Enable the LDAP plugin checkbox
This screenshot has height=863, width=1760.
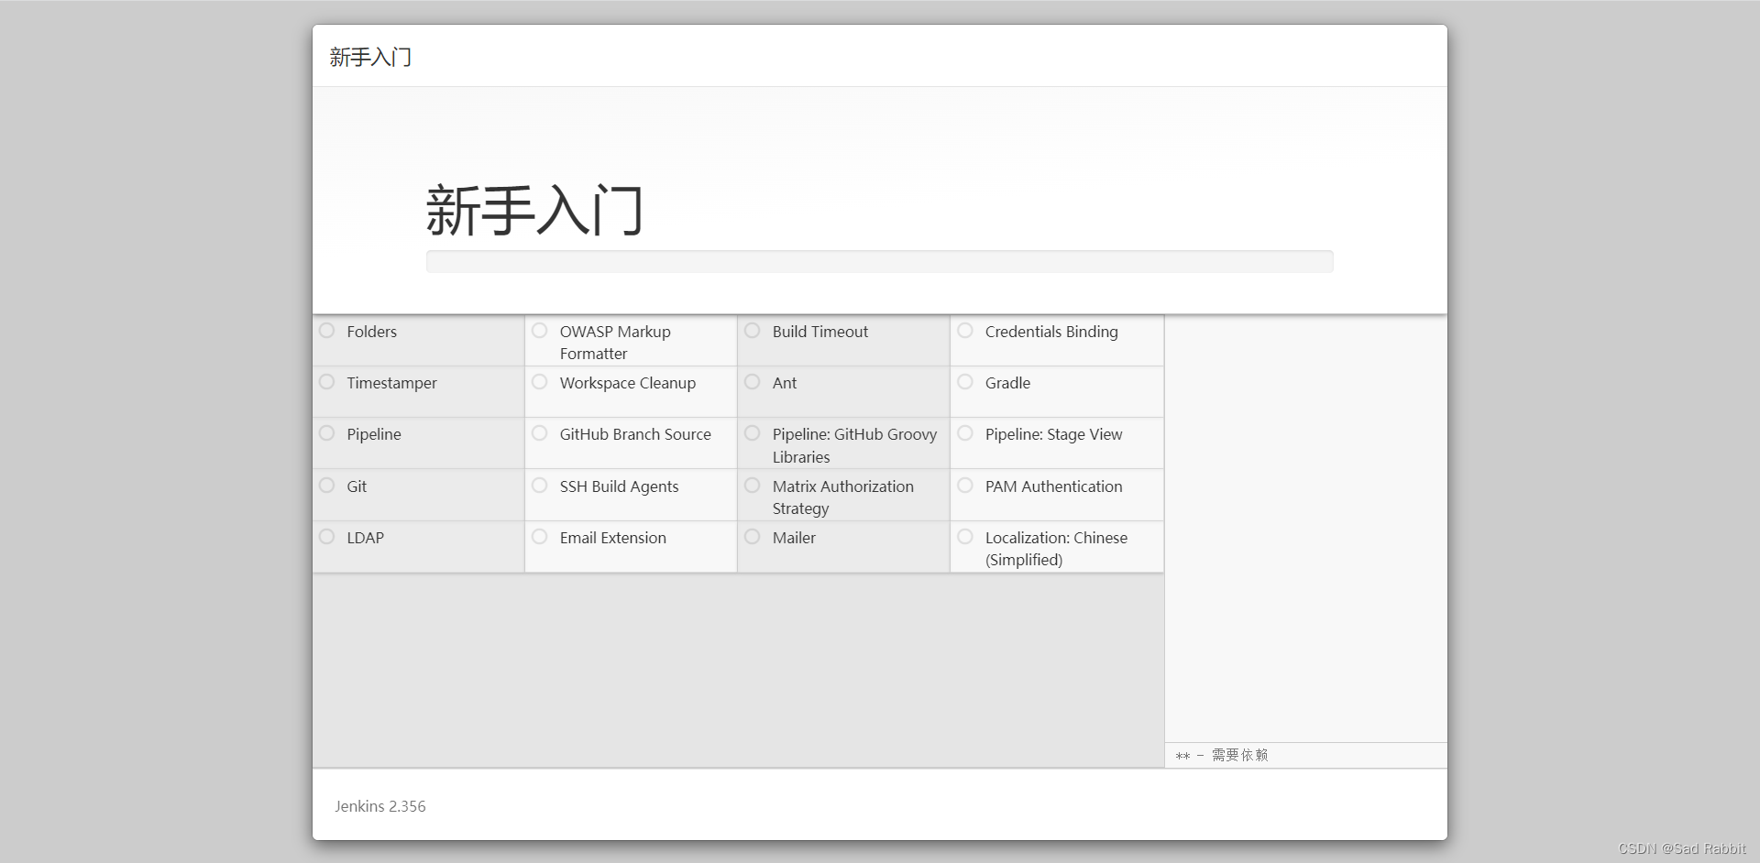[x=327, y=537]
